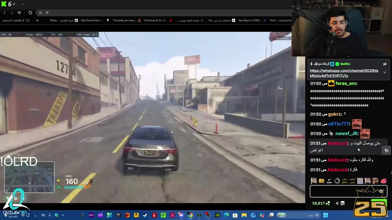This screenshot has height=220, width=392.
Task: Open NVIDIA app from taskbar
Action: (217, 215)
